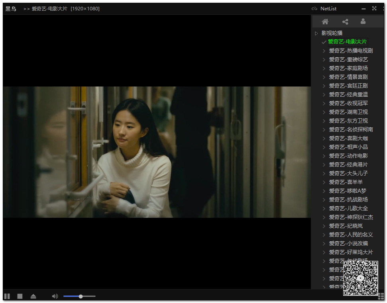Expand arrow beside 爱奇艺-情景喜剧

[x=324, y=77]
